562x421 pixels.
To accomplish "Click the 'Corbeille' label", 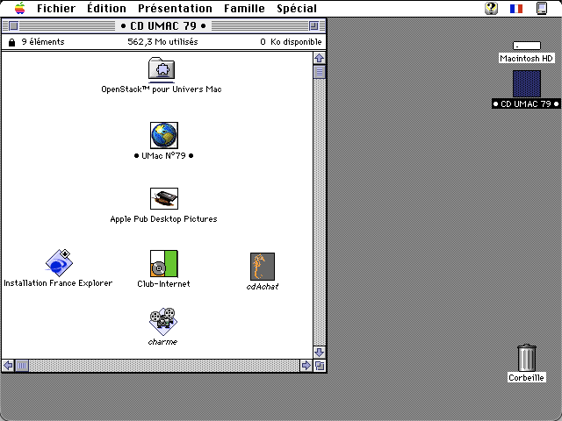I will (x=527, y=378).
